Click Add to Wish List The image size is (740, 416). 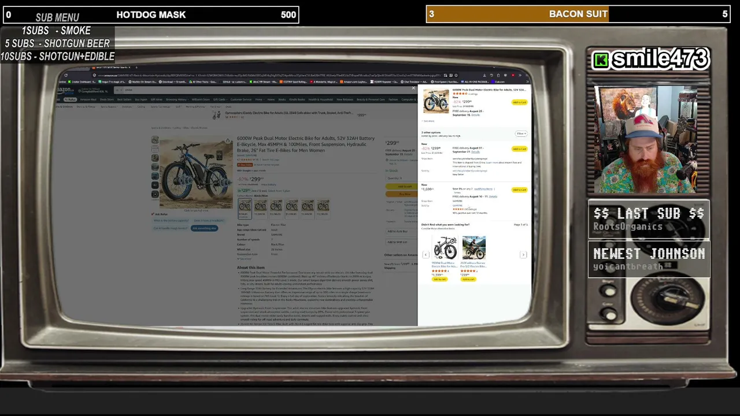point(401,242)
